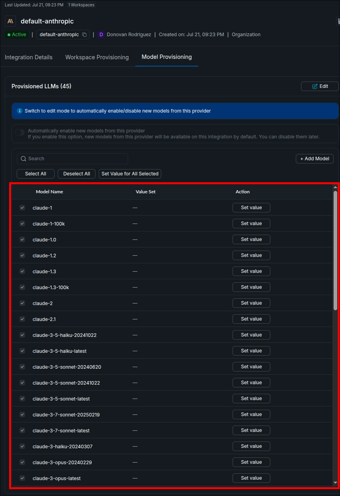Uncheck the claude-2 checkbox

point(22,303)
